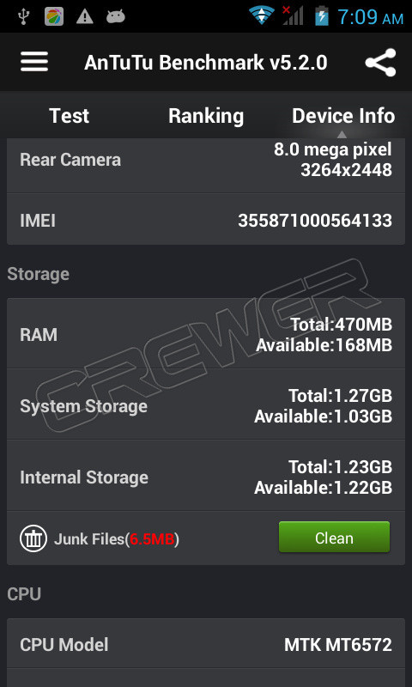Tap the warning triangle notification icon

(x=84, y=16)
